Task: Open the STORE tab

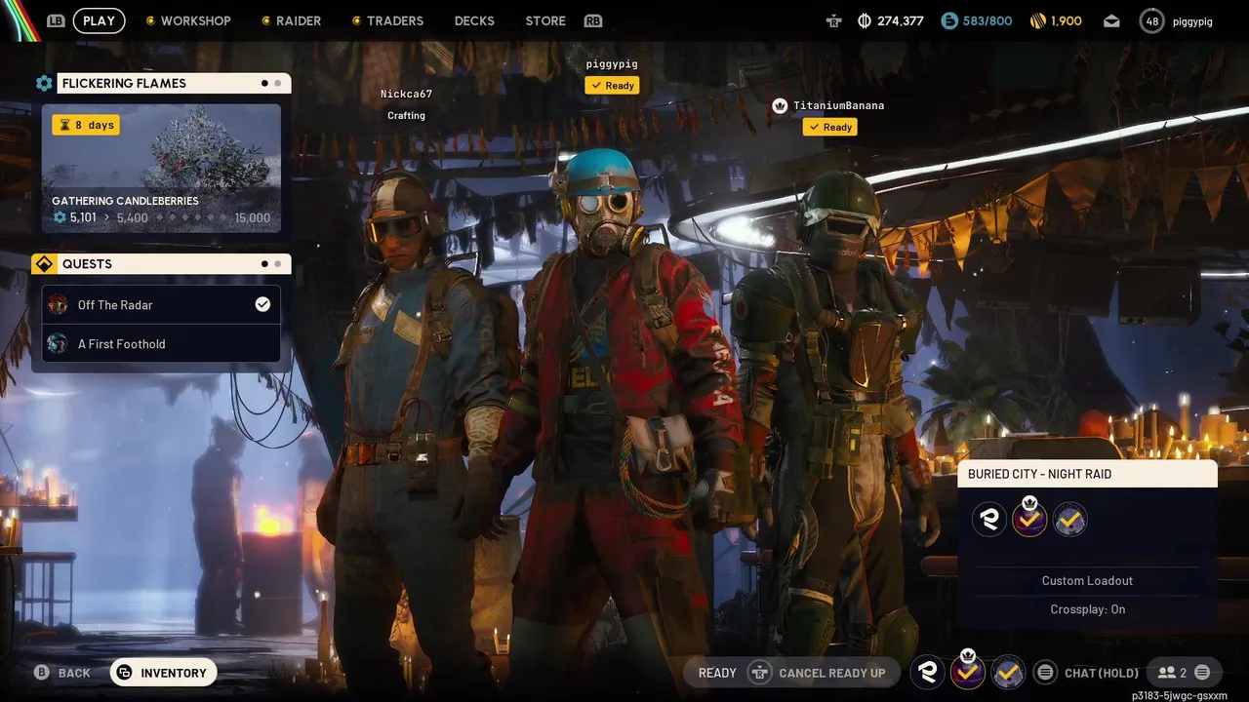Action: point(545,20)
